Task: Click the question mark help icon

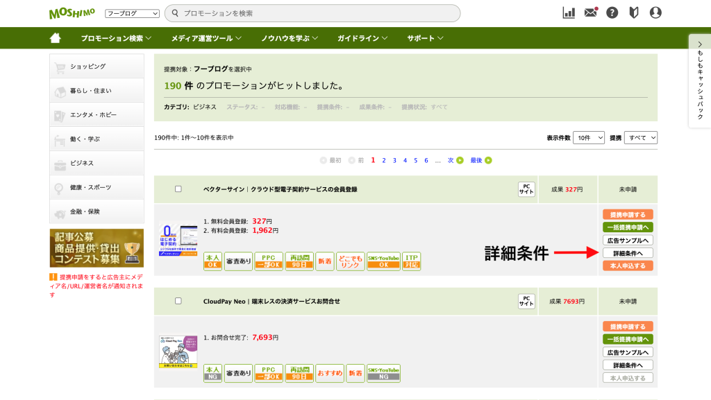Action: pos(612,12)
